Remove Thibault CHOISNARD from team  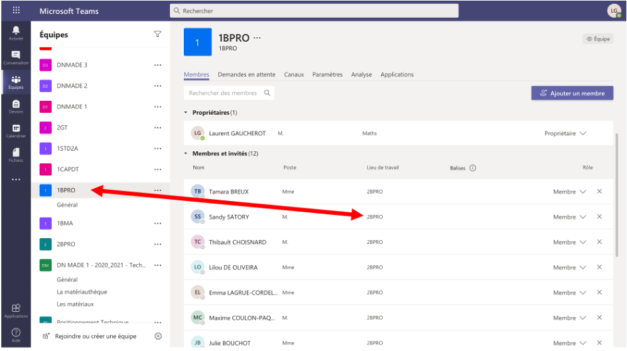click(599, 242)
